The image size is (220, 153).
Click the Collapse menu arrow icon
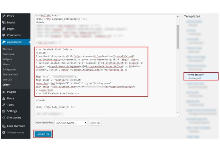4,133
